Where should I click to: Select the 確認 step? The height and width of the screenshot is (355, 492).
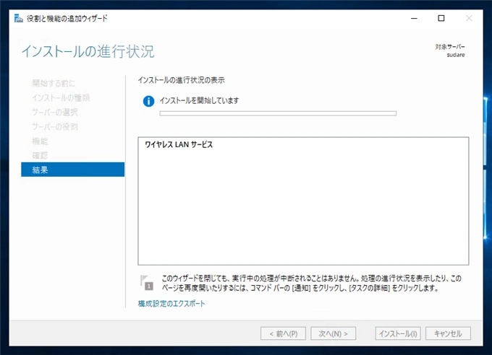[40, 155]
